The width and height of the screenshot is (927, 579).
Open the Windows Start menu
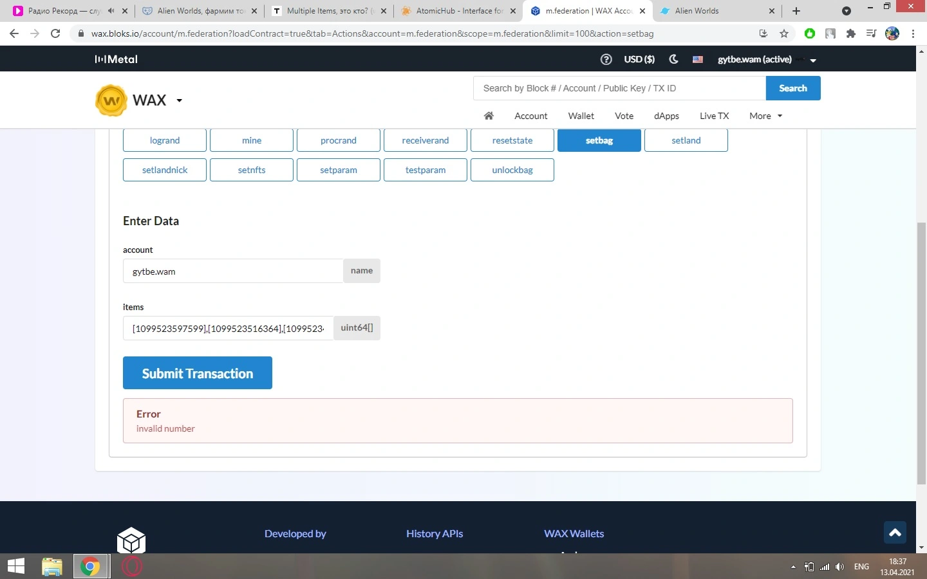tap(15, 566)
